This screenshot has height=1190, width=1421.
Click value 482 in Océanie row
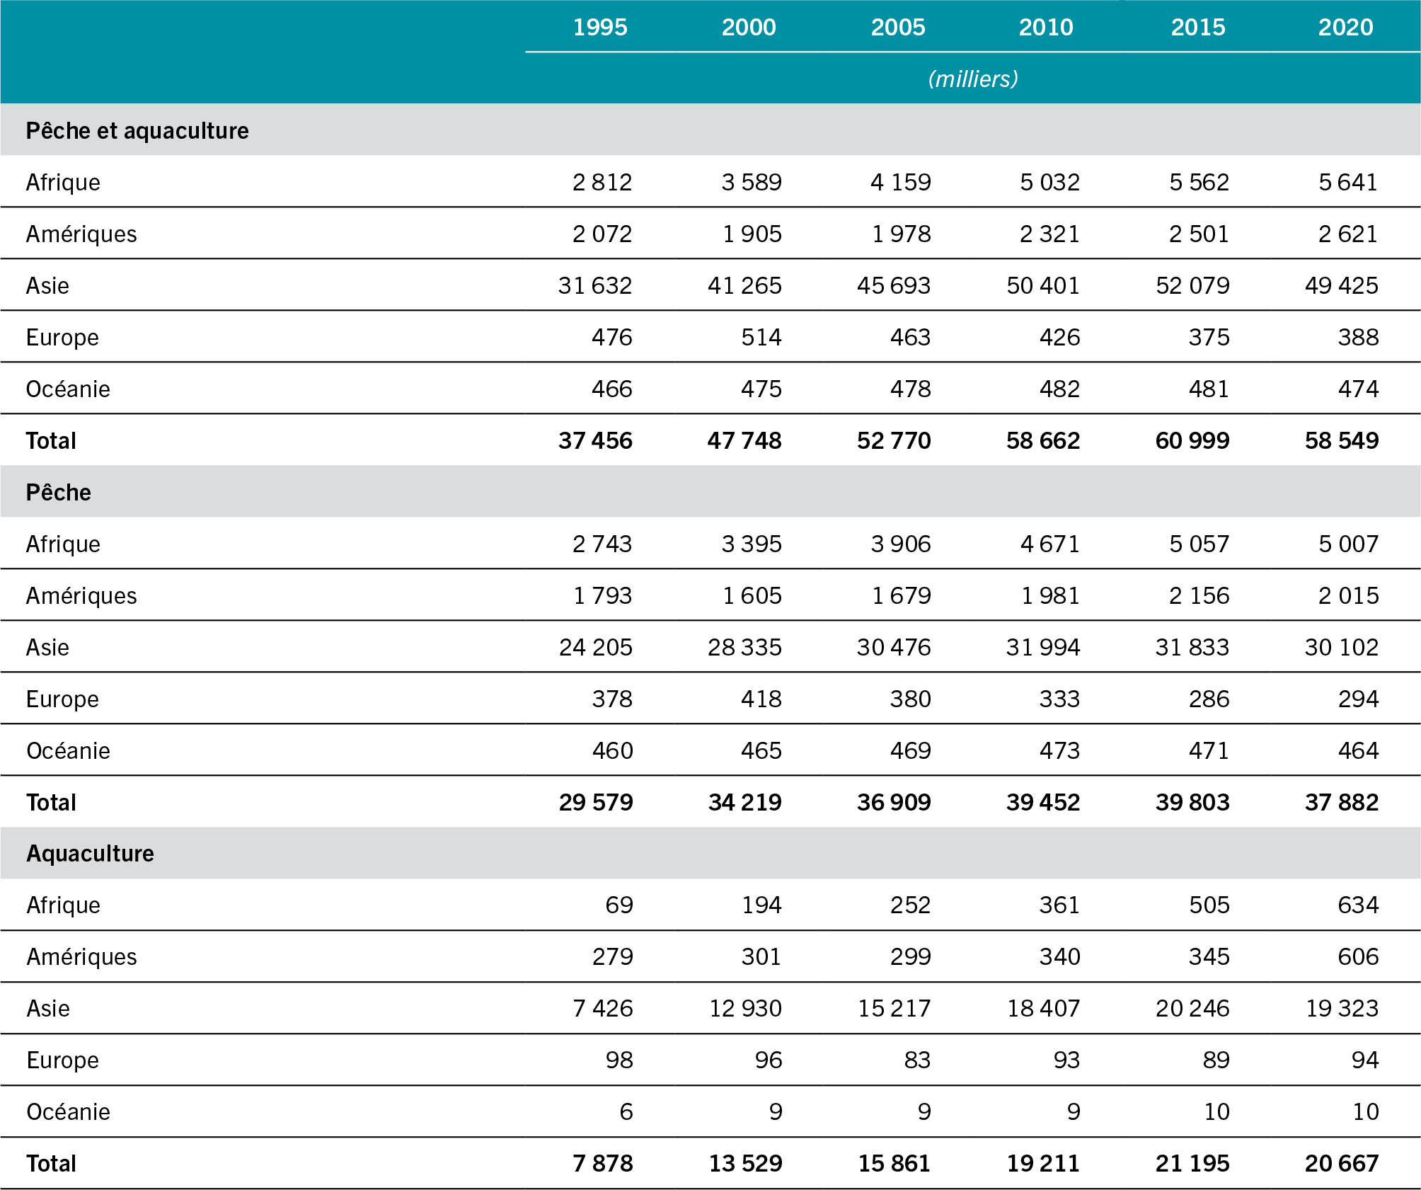point(1059,389)
